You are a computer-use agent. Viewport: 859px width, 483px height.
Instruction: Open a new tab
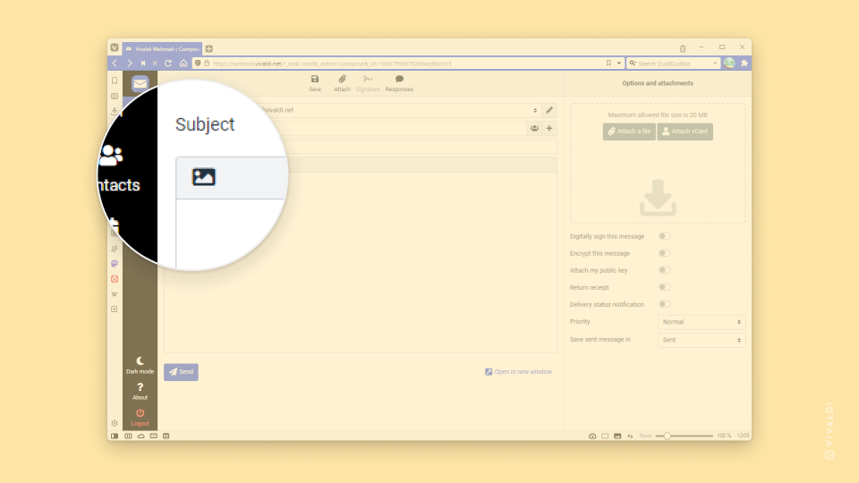[x=208, y=48]
